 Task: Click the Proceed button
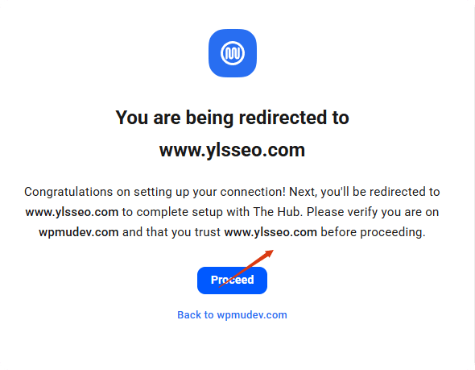232,281
